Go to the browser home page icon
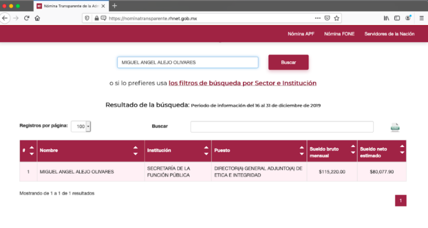This screenshot has width=428, height=228. click(x=37, y=18)
